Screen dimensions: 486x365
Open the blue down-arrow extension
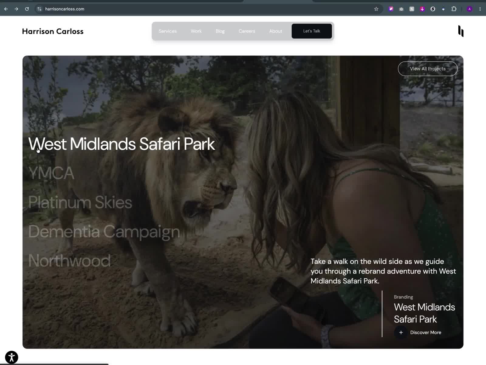pyautogui.click(x=443, y=9)
